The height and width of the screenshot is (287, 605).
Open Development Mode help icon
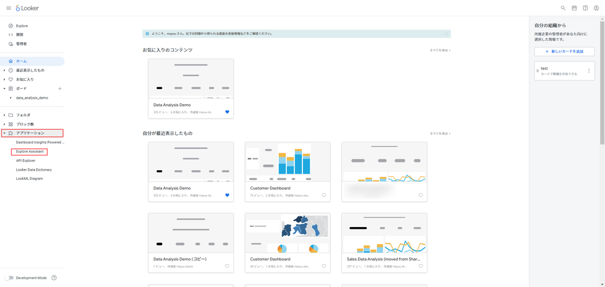click(x=54, y=278)
